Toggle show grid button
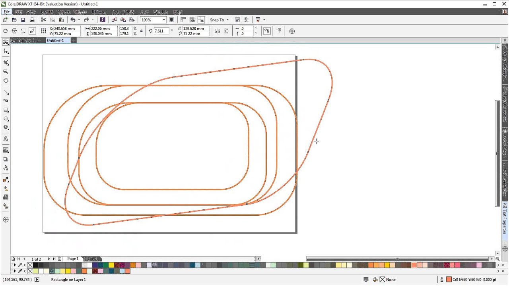 tap(192, 20)
